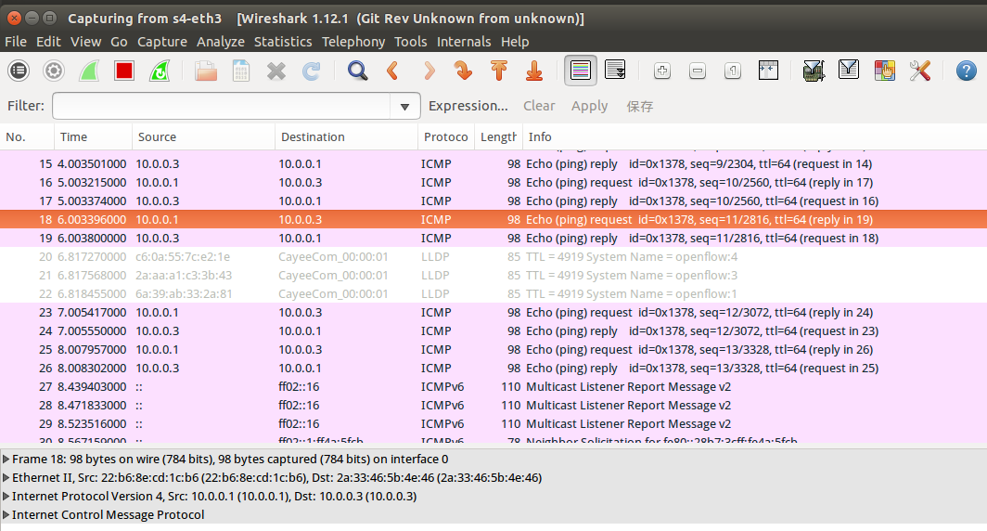The height and width of the screenshot is (531, 987).
Task: Click the 保存 save filter button
Action: click(x=639, y=107)
